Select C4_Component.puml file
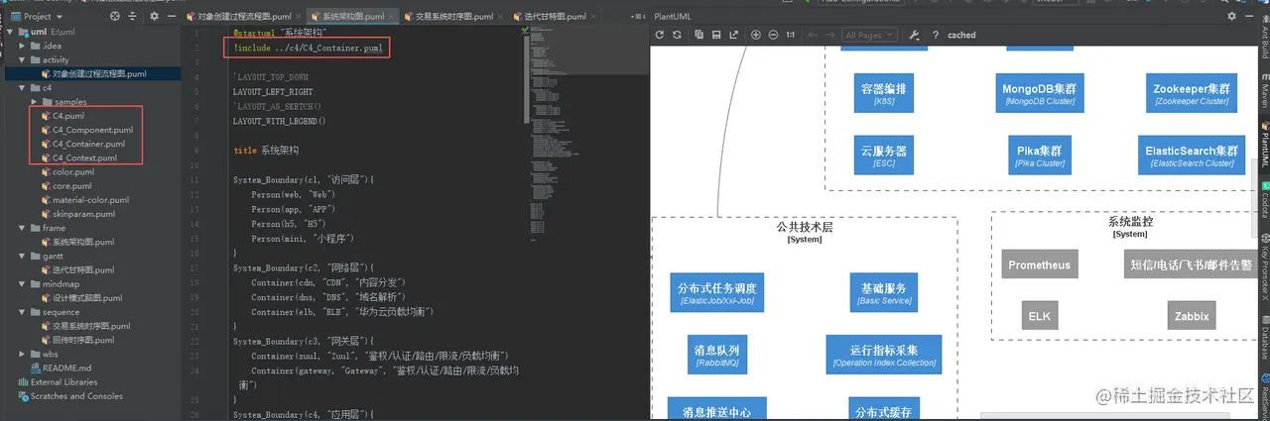1270x421 pixels. [90, 130]
